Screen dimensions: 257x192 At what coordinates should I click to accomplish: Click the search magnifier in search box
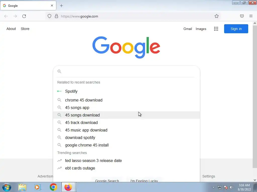pyautogui.click(x=59, y=71)
